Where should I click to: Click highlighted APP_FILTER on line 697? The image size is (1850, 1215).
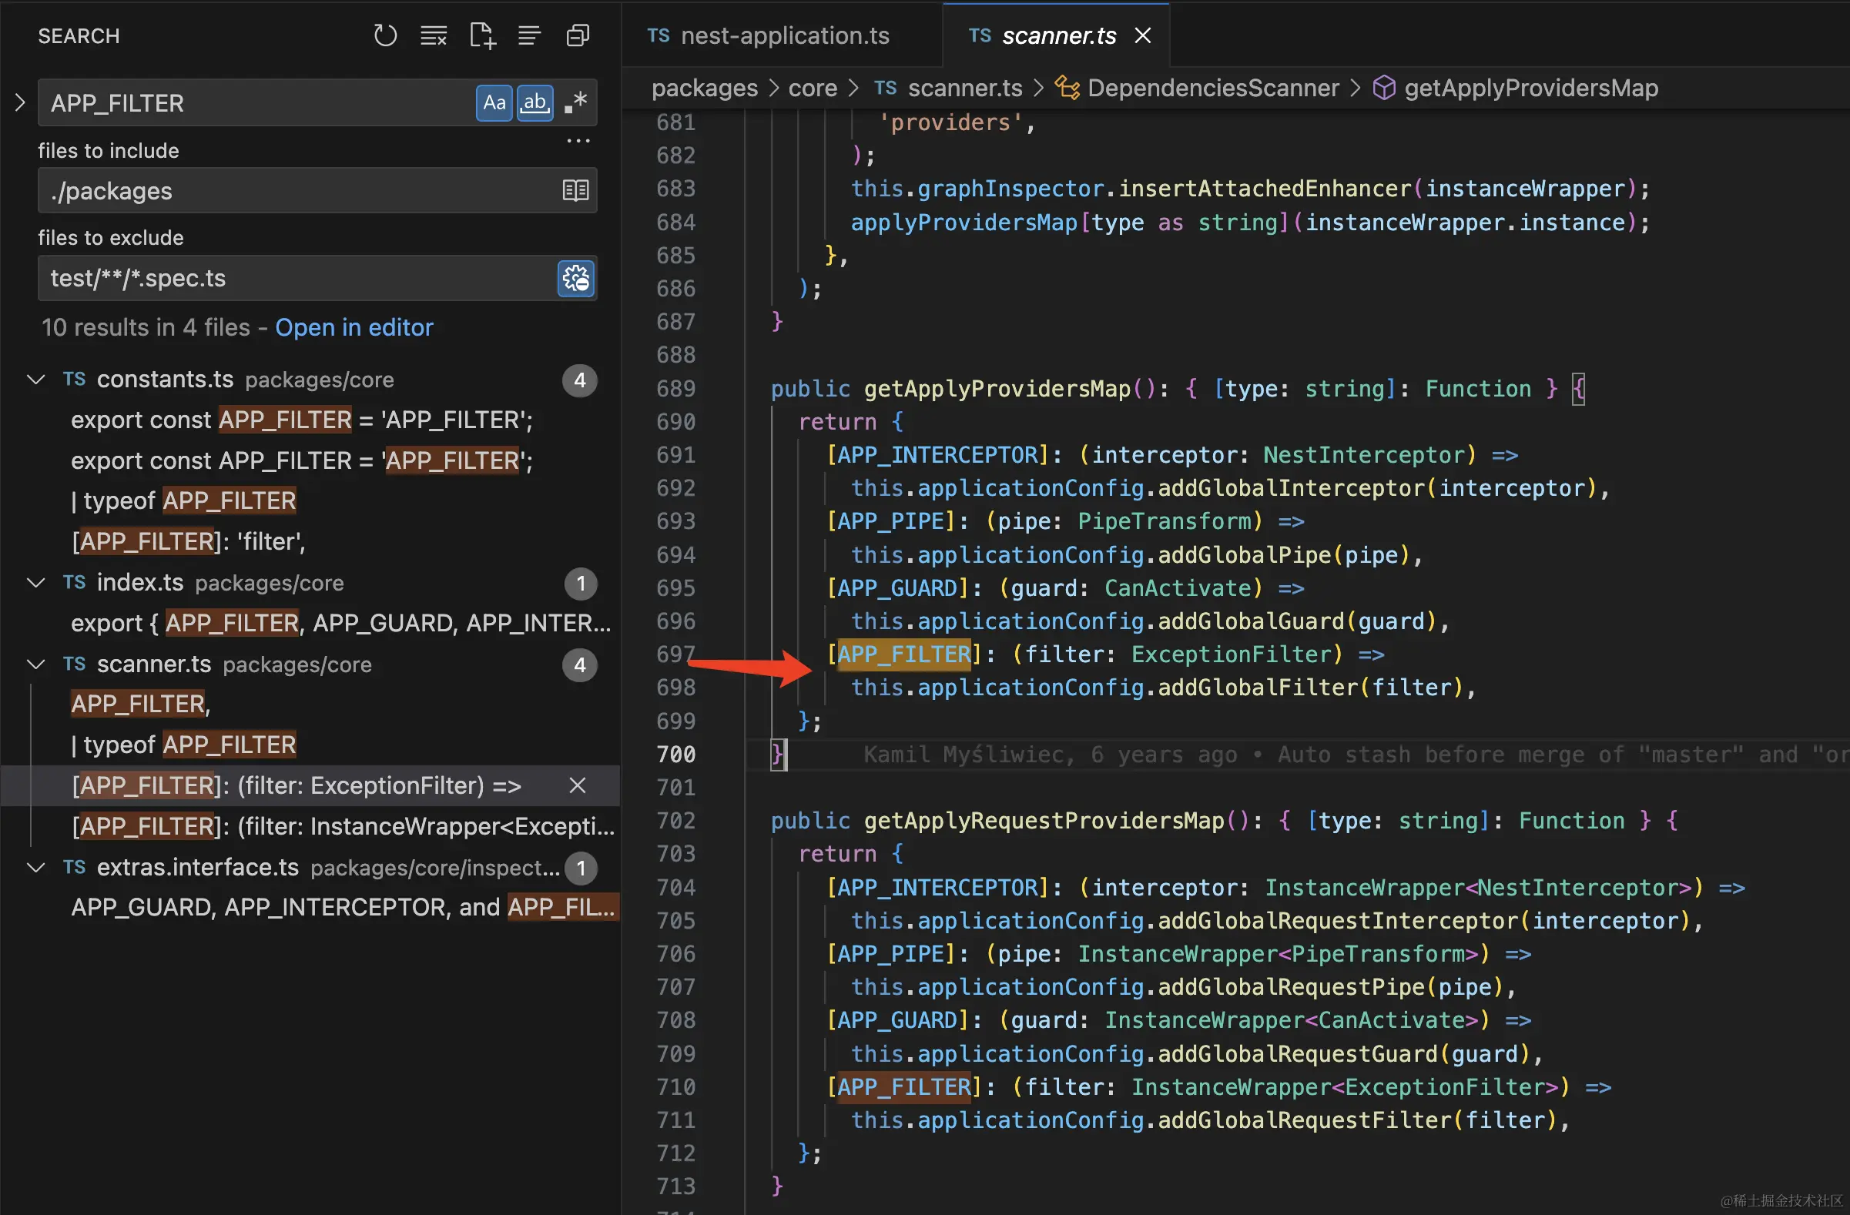(904, 654)
